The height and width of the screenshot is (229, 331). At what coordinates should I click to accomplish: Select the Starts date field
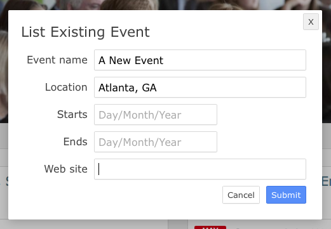click(x=156, y=115)
